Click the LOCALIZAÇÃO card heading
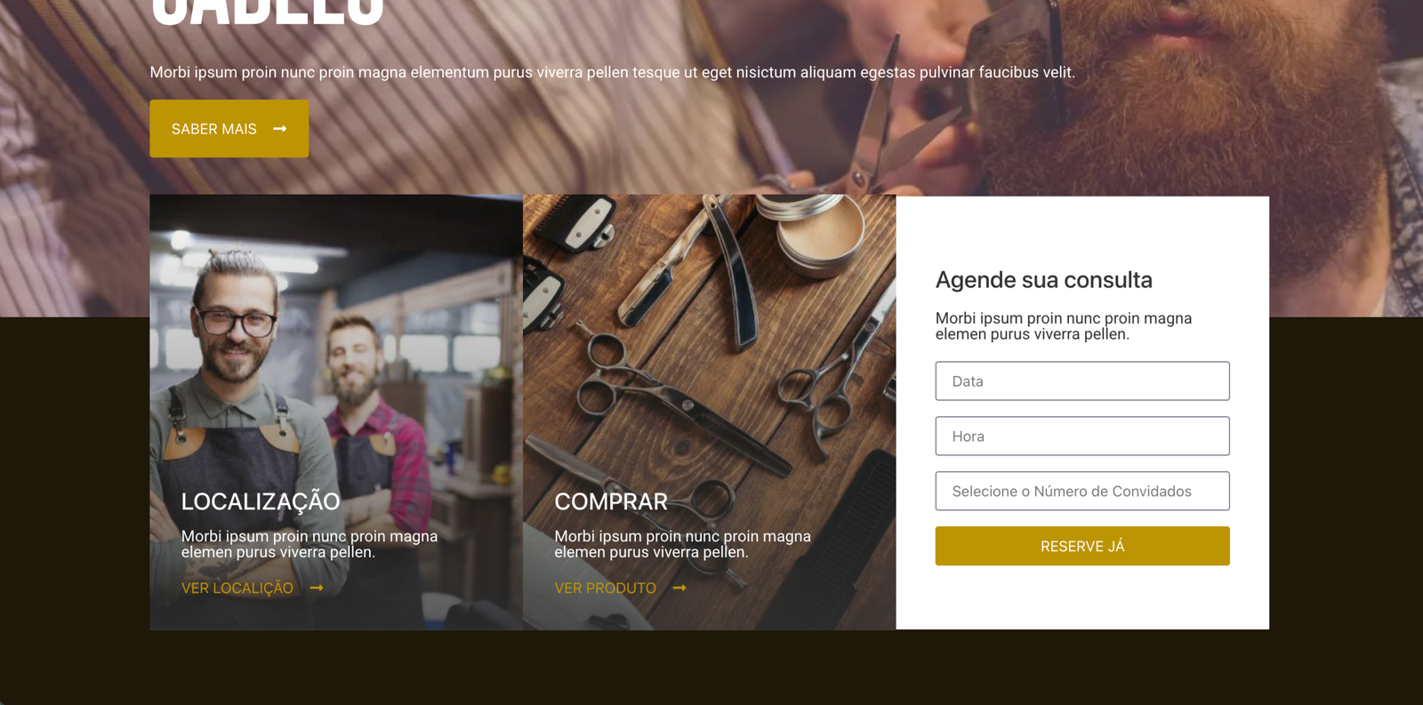This screenshot has width=1423, height=705. 261,501
